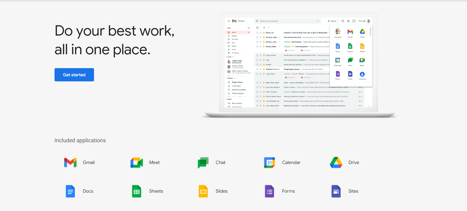Screen dimensions: 467x211
Task: Select Contacts icon in apps launcher panel
Action: (362, 74)
